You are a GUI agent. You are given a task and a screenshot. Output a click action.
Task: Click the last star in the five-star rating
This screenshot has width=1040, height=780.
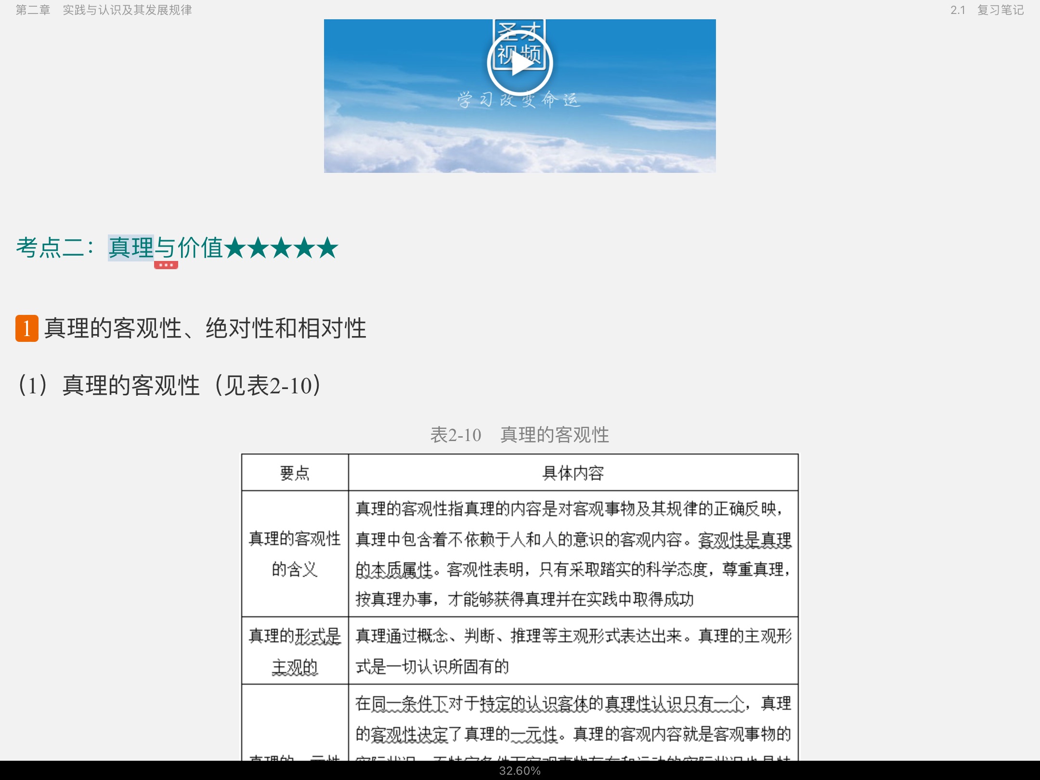327,248
